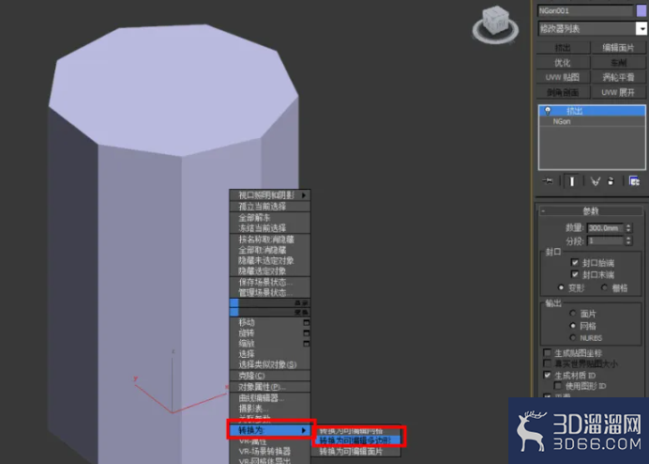This screenshot has width=649, height=464.
Task: Open settings box next to 移动
Action: (x=307, y=322)
